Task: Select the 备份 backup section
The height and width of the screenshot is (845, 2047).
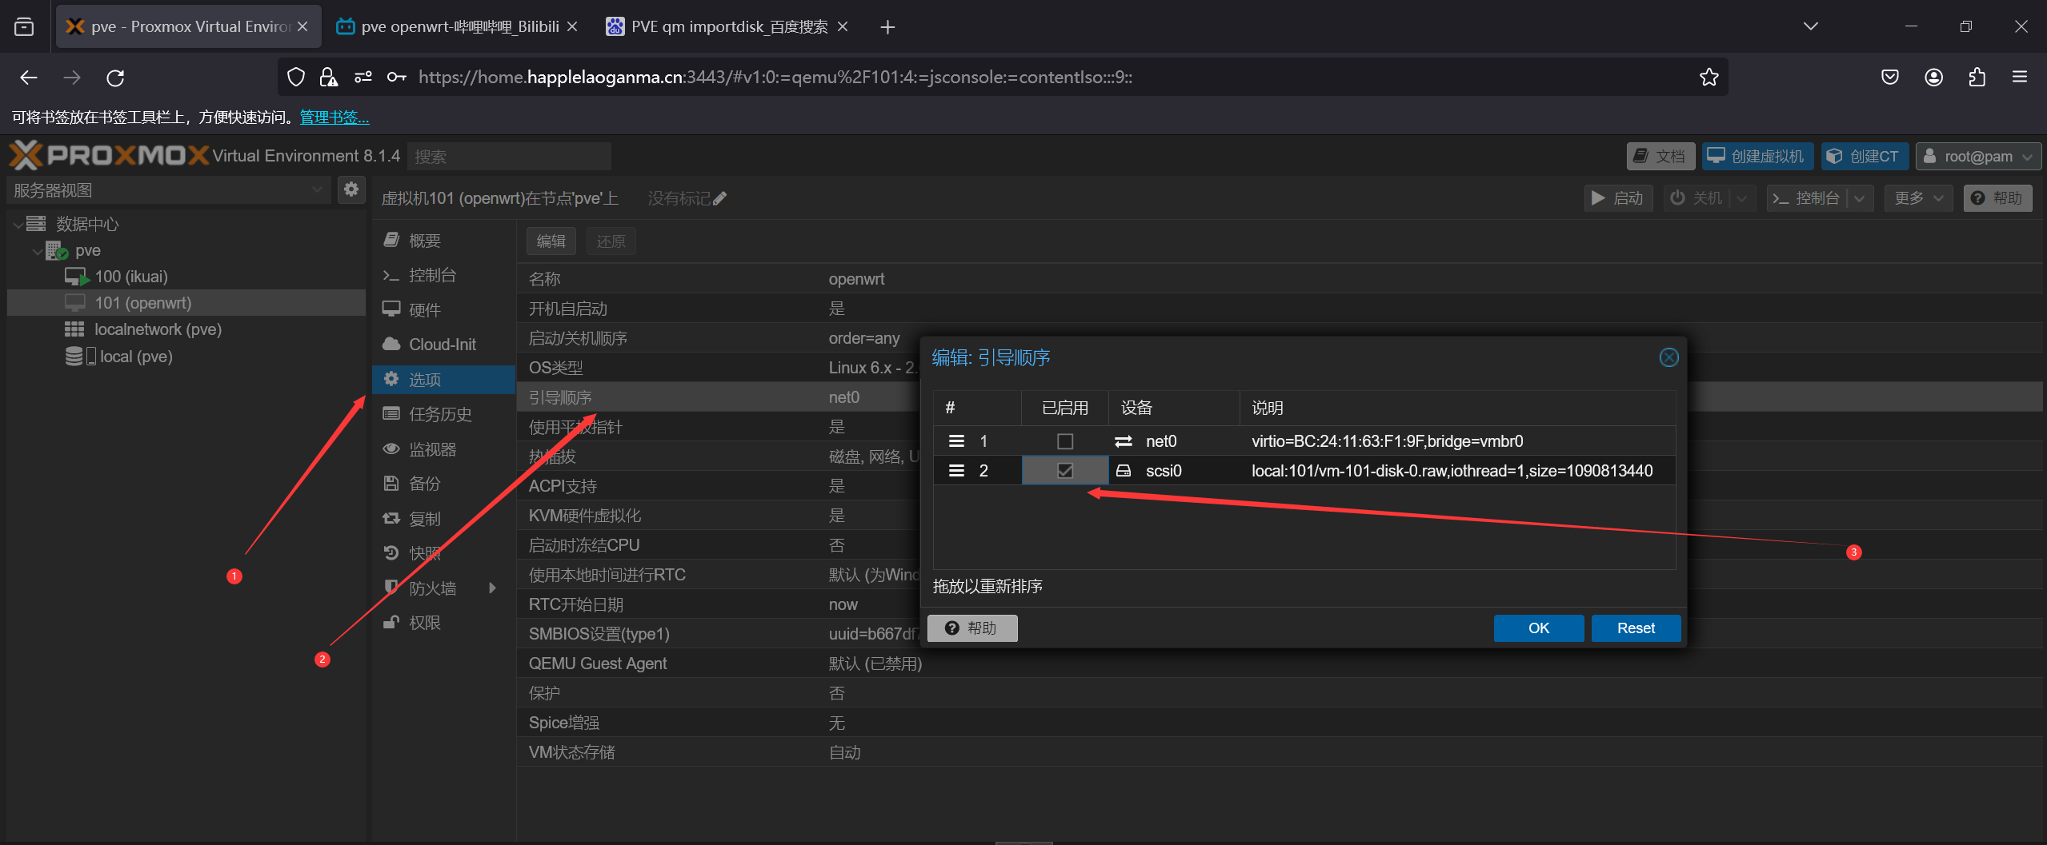Action: pos(425,483)
